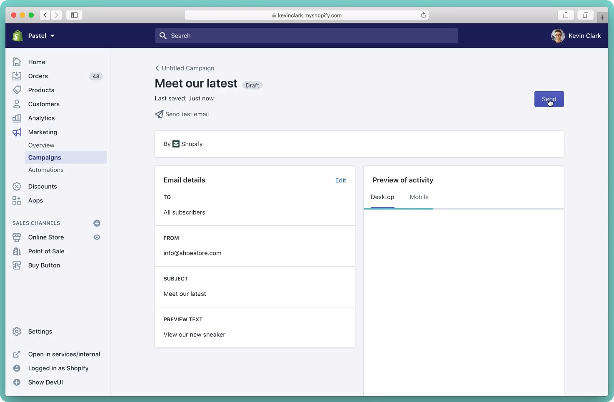Open Marketing Overview submenu item
614x402 pixels.
41,145
